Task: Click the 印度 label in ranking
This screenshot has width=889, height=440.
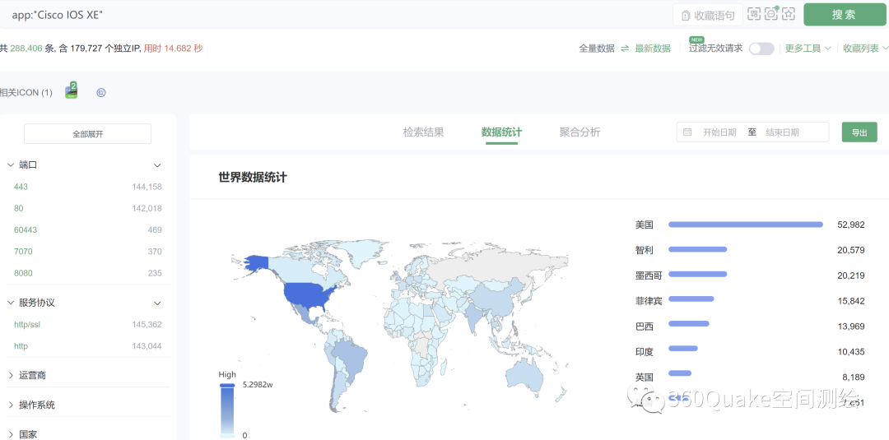Action: (x=644, y=352)
